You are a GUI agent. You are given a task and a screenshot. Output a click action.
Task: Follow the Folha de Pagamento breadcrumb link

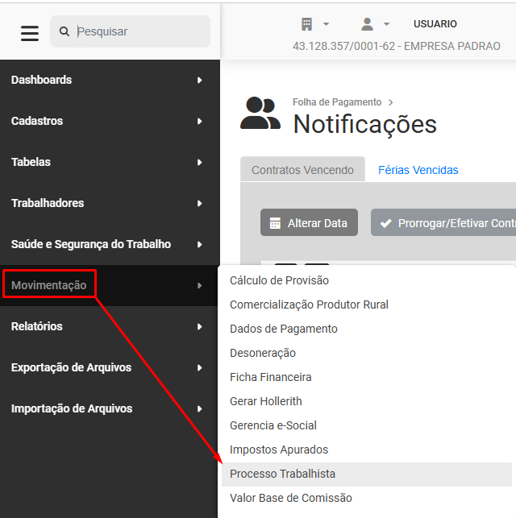pyautogui.click(x=337, y=102)
